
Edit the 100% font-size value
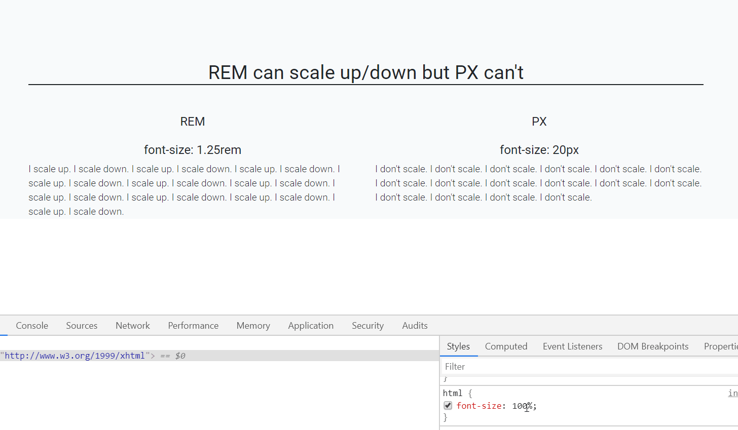pos(522,406)
